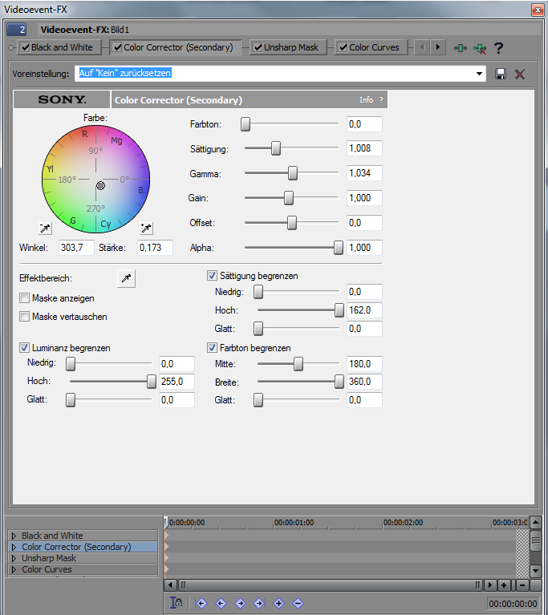
Task: Click the Info link in header
Action: tap(366, 100)
